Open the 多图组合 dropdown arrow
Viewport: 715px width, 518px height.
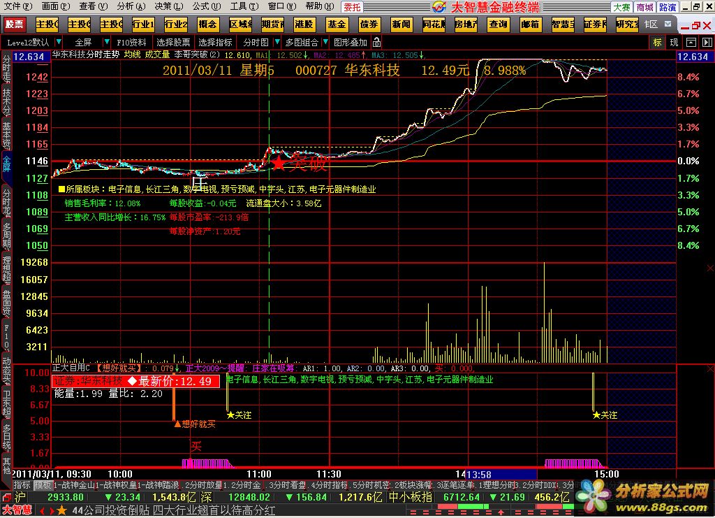pyautogui.click(x=325, y=42)
